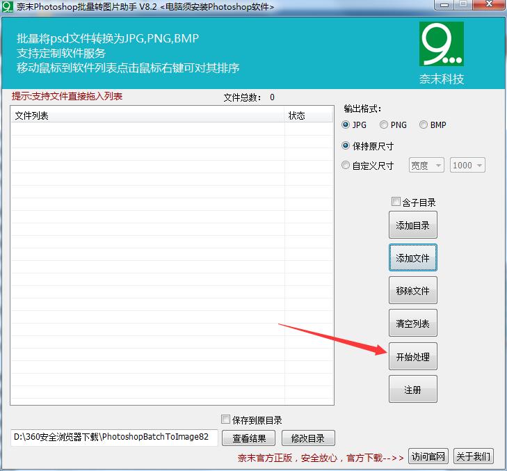Click the 查看结果 button
The image size is (507, 471).
tap(249, 438)
